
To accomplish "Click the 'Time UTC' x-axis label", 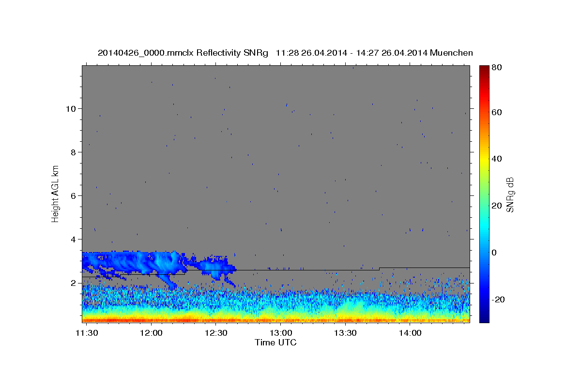I will point(275,342).
